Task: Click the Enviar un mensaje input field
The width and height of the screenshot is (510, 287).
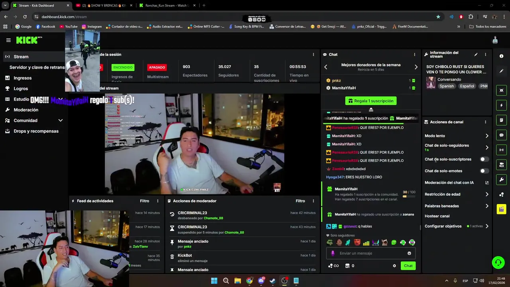Action: [371, 253]
